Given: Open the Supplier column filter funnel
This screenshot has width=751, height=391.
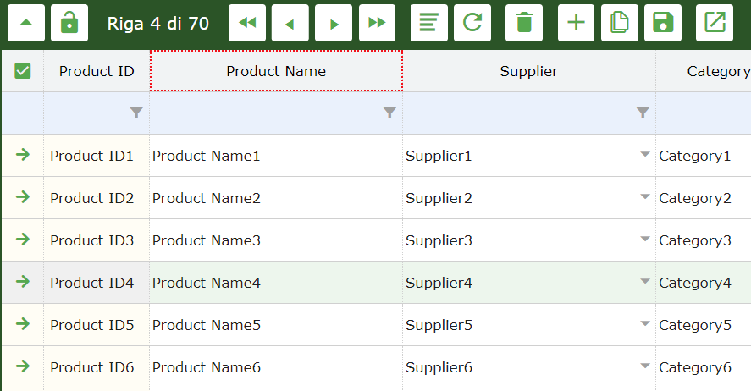Looking at the screenshot, I should (643, 113).
